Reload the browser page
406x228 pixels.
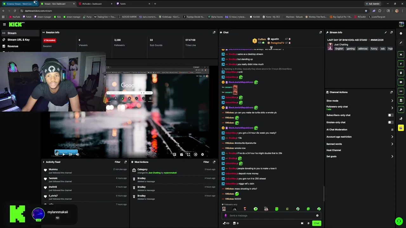coord(15,11)
